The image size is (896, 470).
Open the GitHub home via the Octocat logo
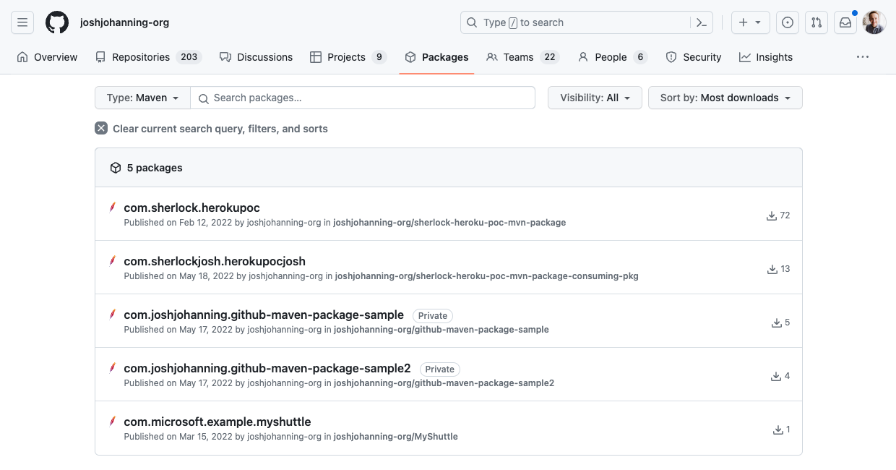click(56, 22)
